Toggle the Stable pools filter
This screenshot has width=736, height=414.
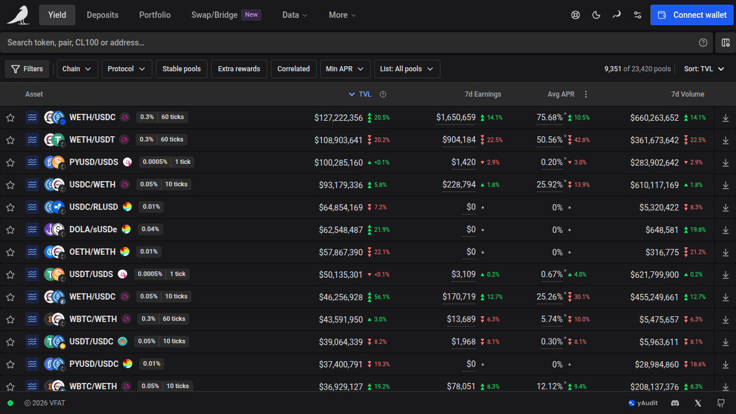(x=182, y=69)
